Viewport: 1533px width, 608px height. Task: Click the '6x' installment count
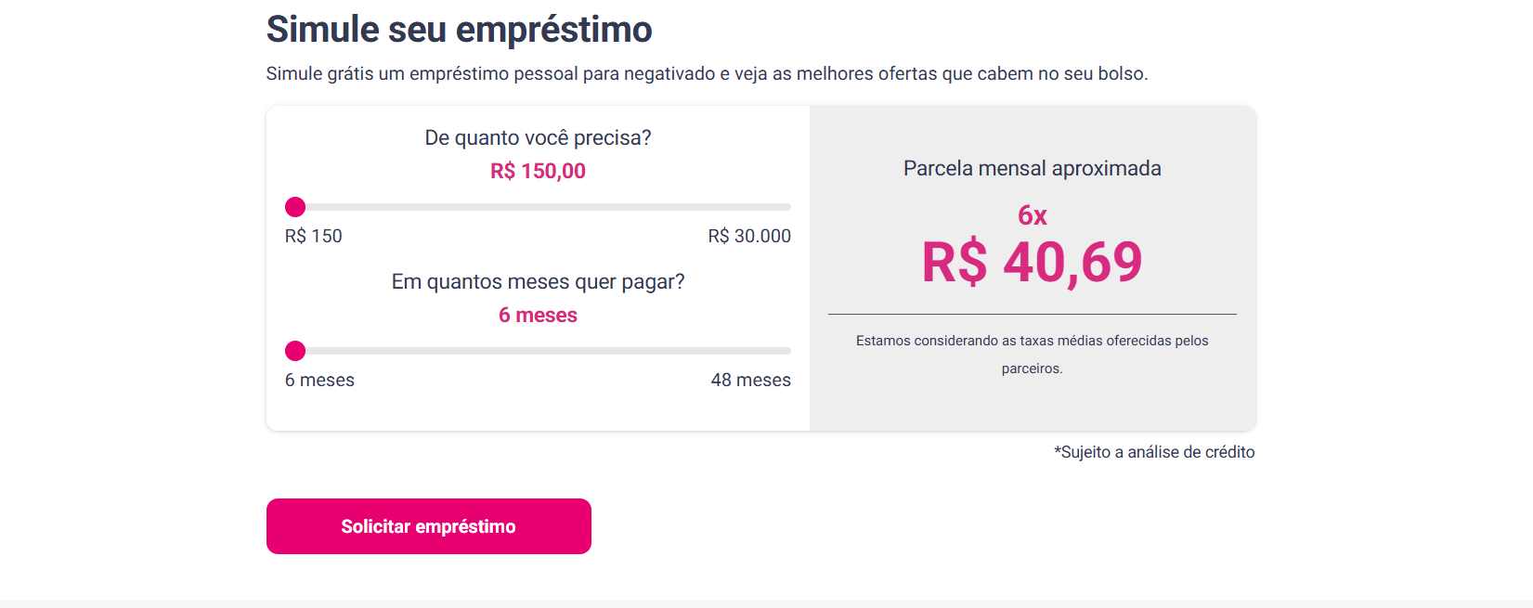tap(1032, 215)
